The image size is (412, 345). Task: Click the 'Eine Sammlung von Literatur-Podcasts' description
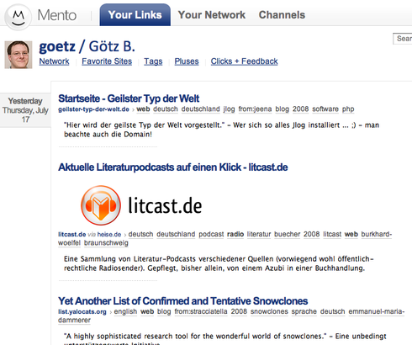219,263
